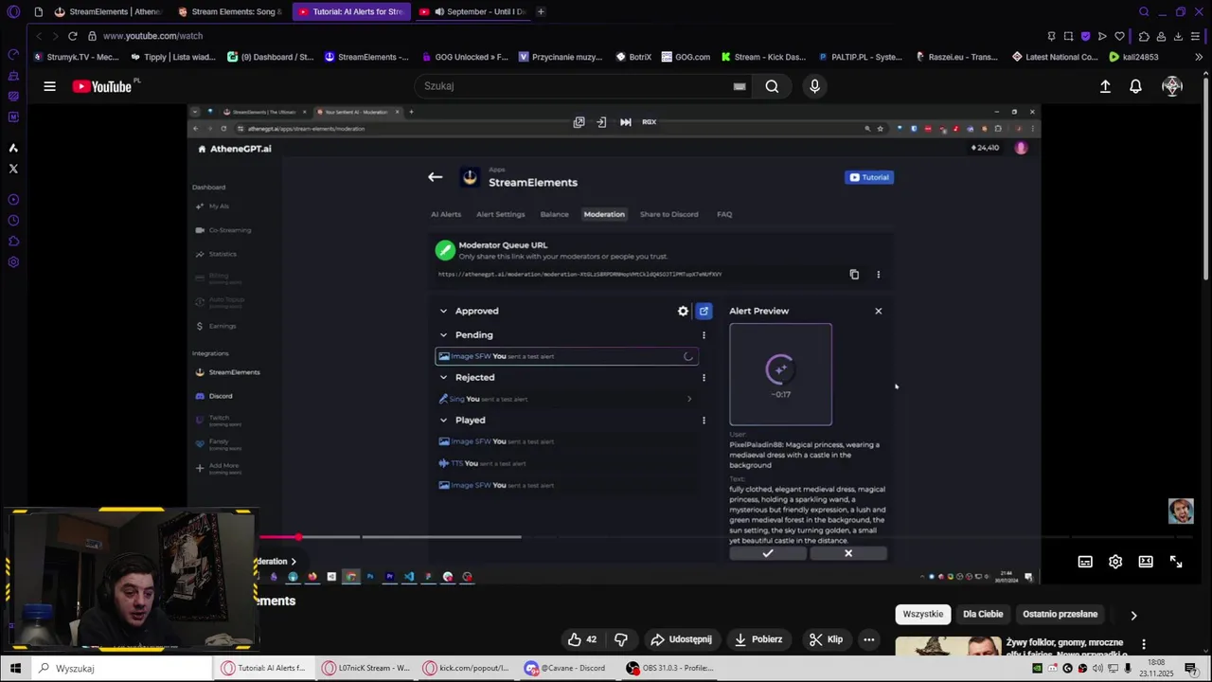
Task: Open the Windows Start menu
Action: coord(15,669)
